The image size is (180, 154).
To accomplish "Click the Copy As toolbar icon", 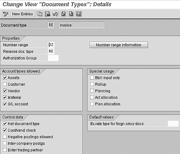I will point(40,14).
